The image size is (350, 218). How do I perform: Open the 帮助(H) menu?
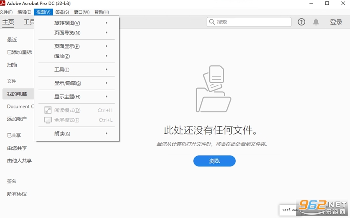101,12
